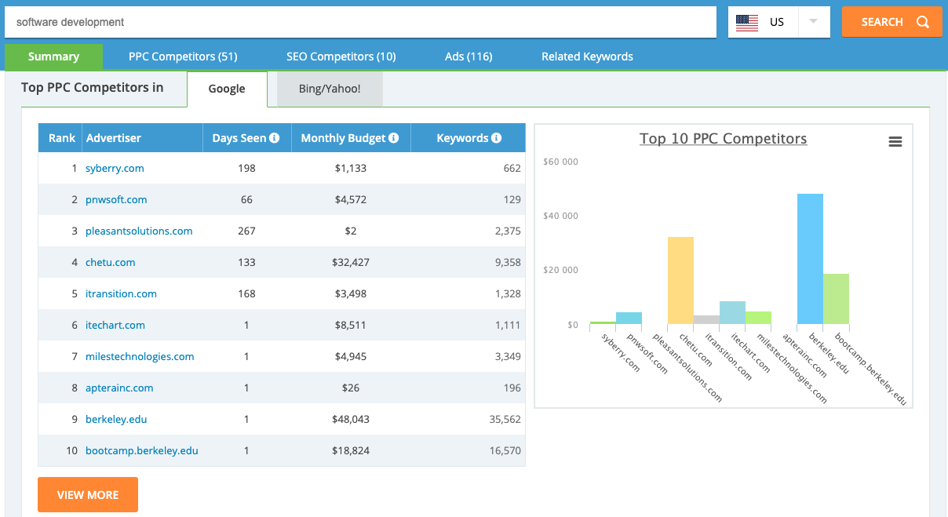The image size is (948, 517).
Task: Show info for Days Seen column
Action: coord(275,138)
